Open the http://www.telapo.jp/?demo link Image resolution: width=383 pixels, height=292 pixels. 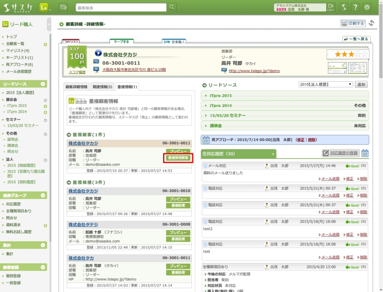point(254,71)
